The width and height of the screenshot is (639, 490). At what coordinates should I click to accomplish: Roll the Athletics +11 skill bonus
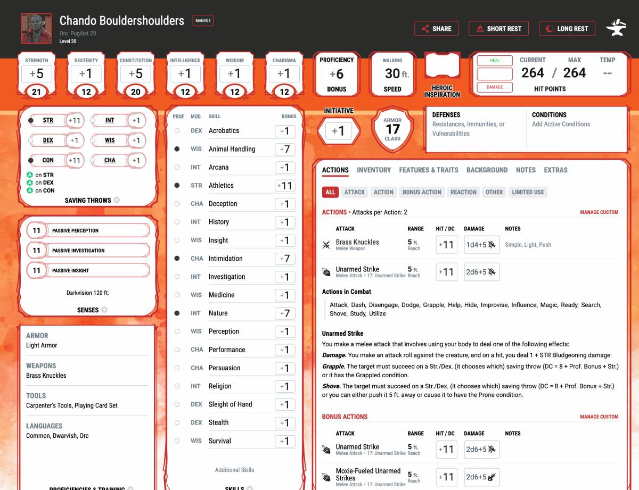(x=285, y=186)
